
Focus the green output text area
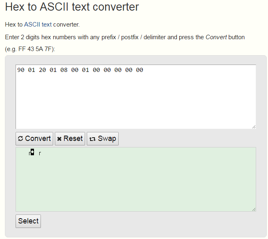click(135, 184)
